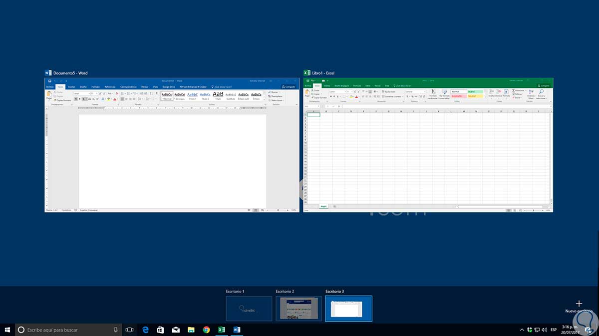Click the 'Escribe aquí para buscar' search box
The image size is (599, 336).
[68, 330]
